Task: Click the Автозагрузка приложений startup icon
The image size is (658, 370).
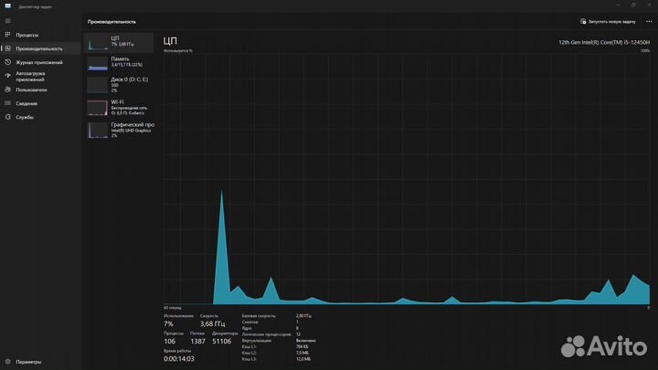Action: tap(7, 76)
